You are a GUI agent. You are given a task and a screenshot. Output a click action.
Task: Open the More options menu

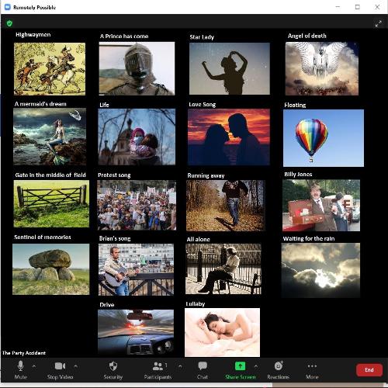coord(312,370)
